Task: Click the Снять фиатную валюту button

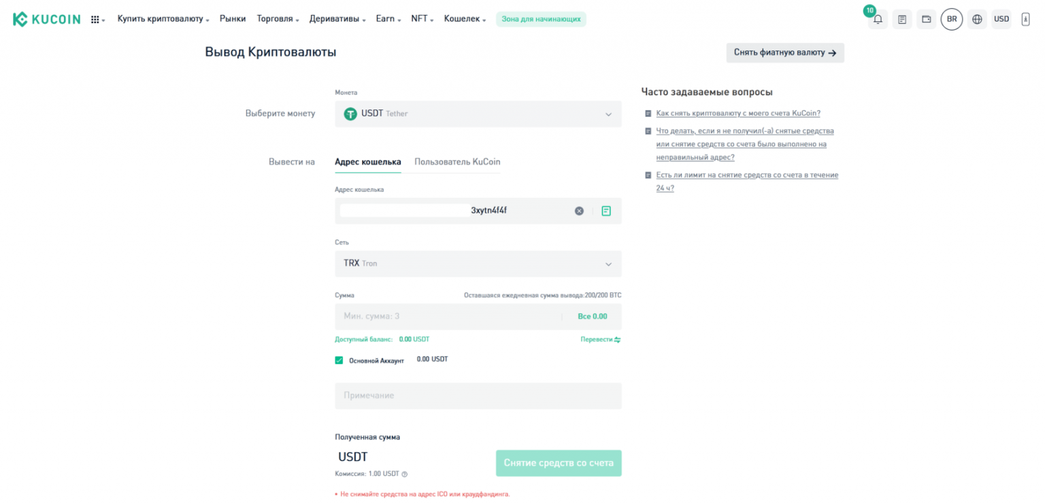Action: 784,52
